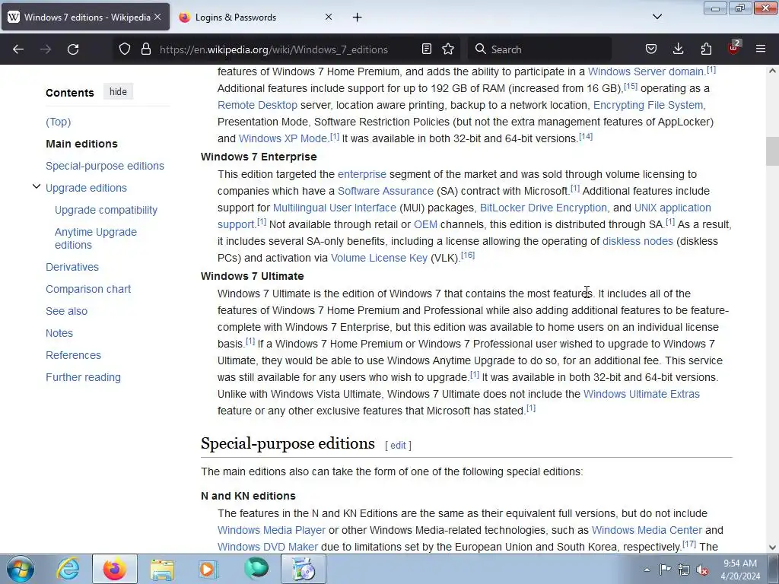Go to Upgrade compatibility subsection
The image size is (779, 584).
106,210
